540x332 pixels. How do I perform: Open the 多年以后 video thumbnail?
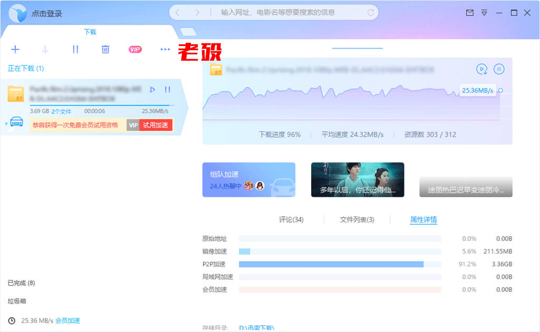point(358,179)
